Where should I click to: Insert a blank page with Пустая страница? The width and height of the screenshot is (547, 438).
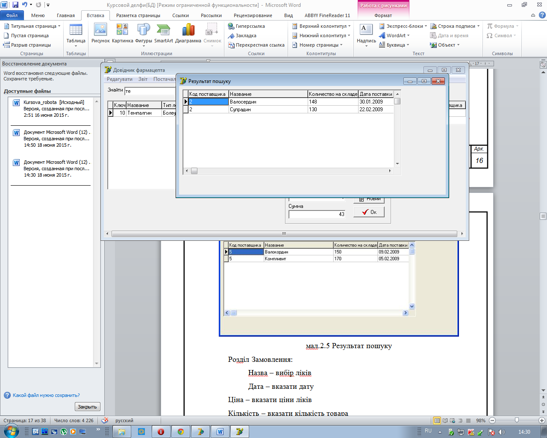pos(26,36)
